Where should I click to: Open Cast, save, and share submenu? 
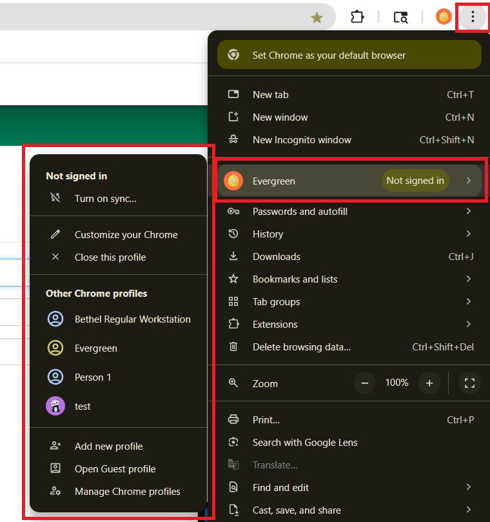point(349,510)
